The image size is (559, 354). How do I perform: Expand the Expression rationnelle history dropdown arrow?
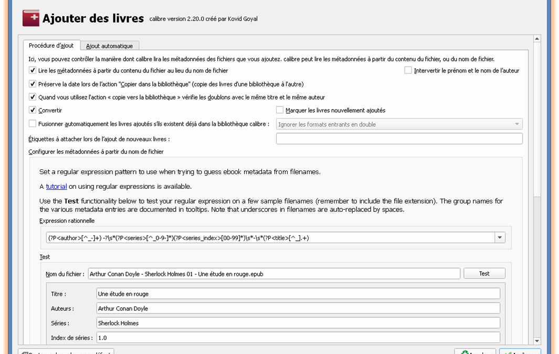(500, 238)
